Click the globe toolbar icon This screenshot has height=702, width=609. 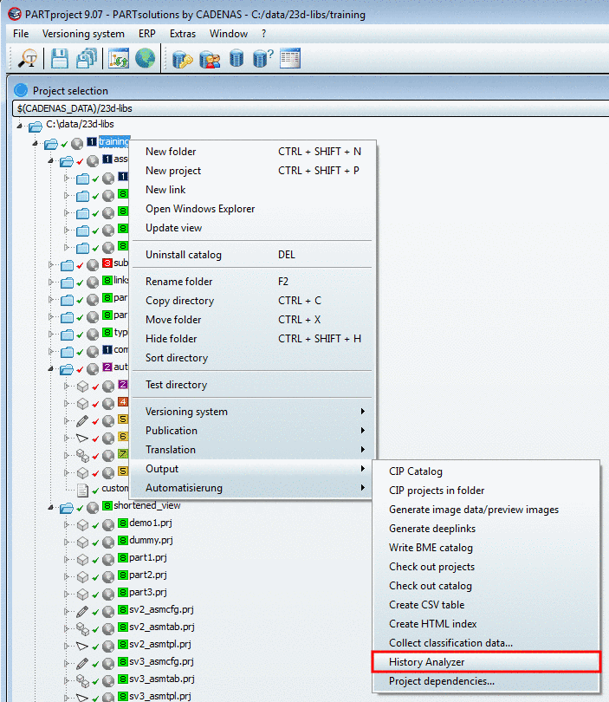145,58
